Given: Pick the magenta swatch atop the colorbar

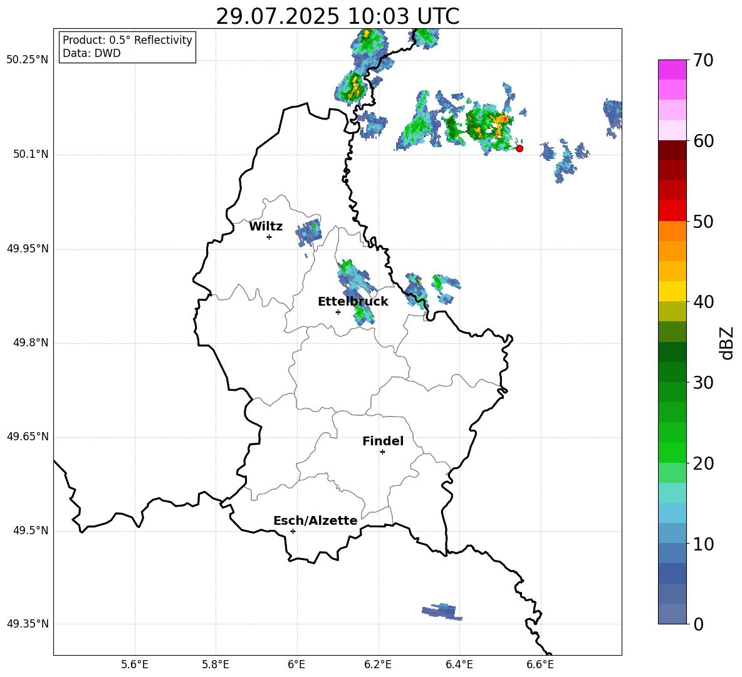Looking at the screenshot, I should click(672, 70).
